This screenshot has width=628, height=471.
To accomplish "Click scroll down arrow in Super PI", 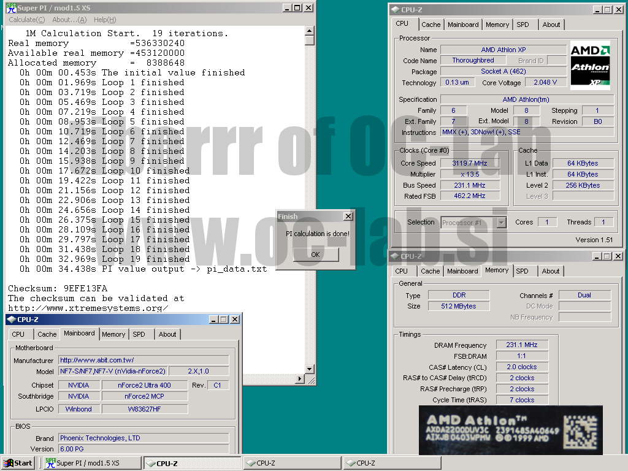I will pos(310,369).
